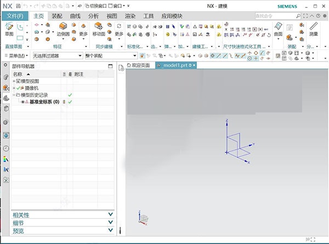
Task: Click the 曲面 (Surface) icon
Action: coord(279,29)
